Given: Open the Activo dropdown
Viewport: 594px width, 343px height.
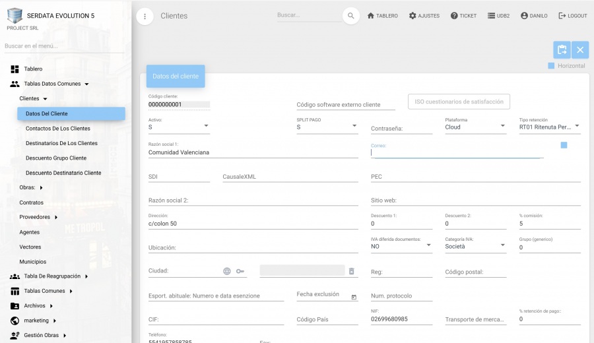Looking at the screenshot, I should (x=179, y=127).
